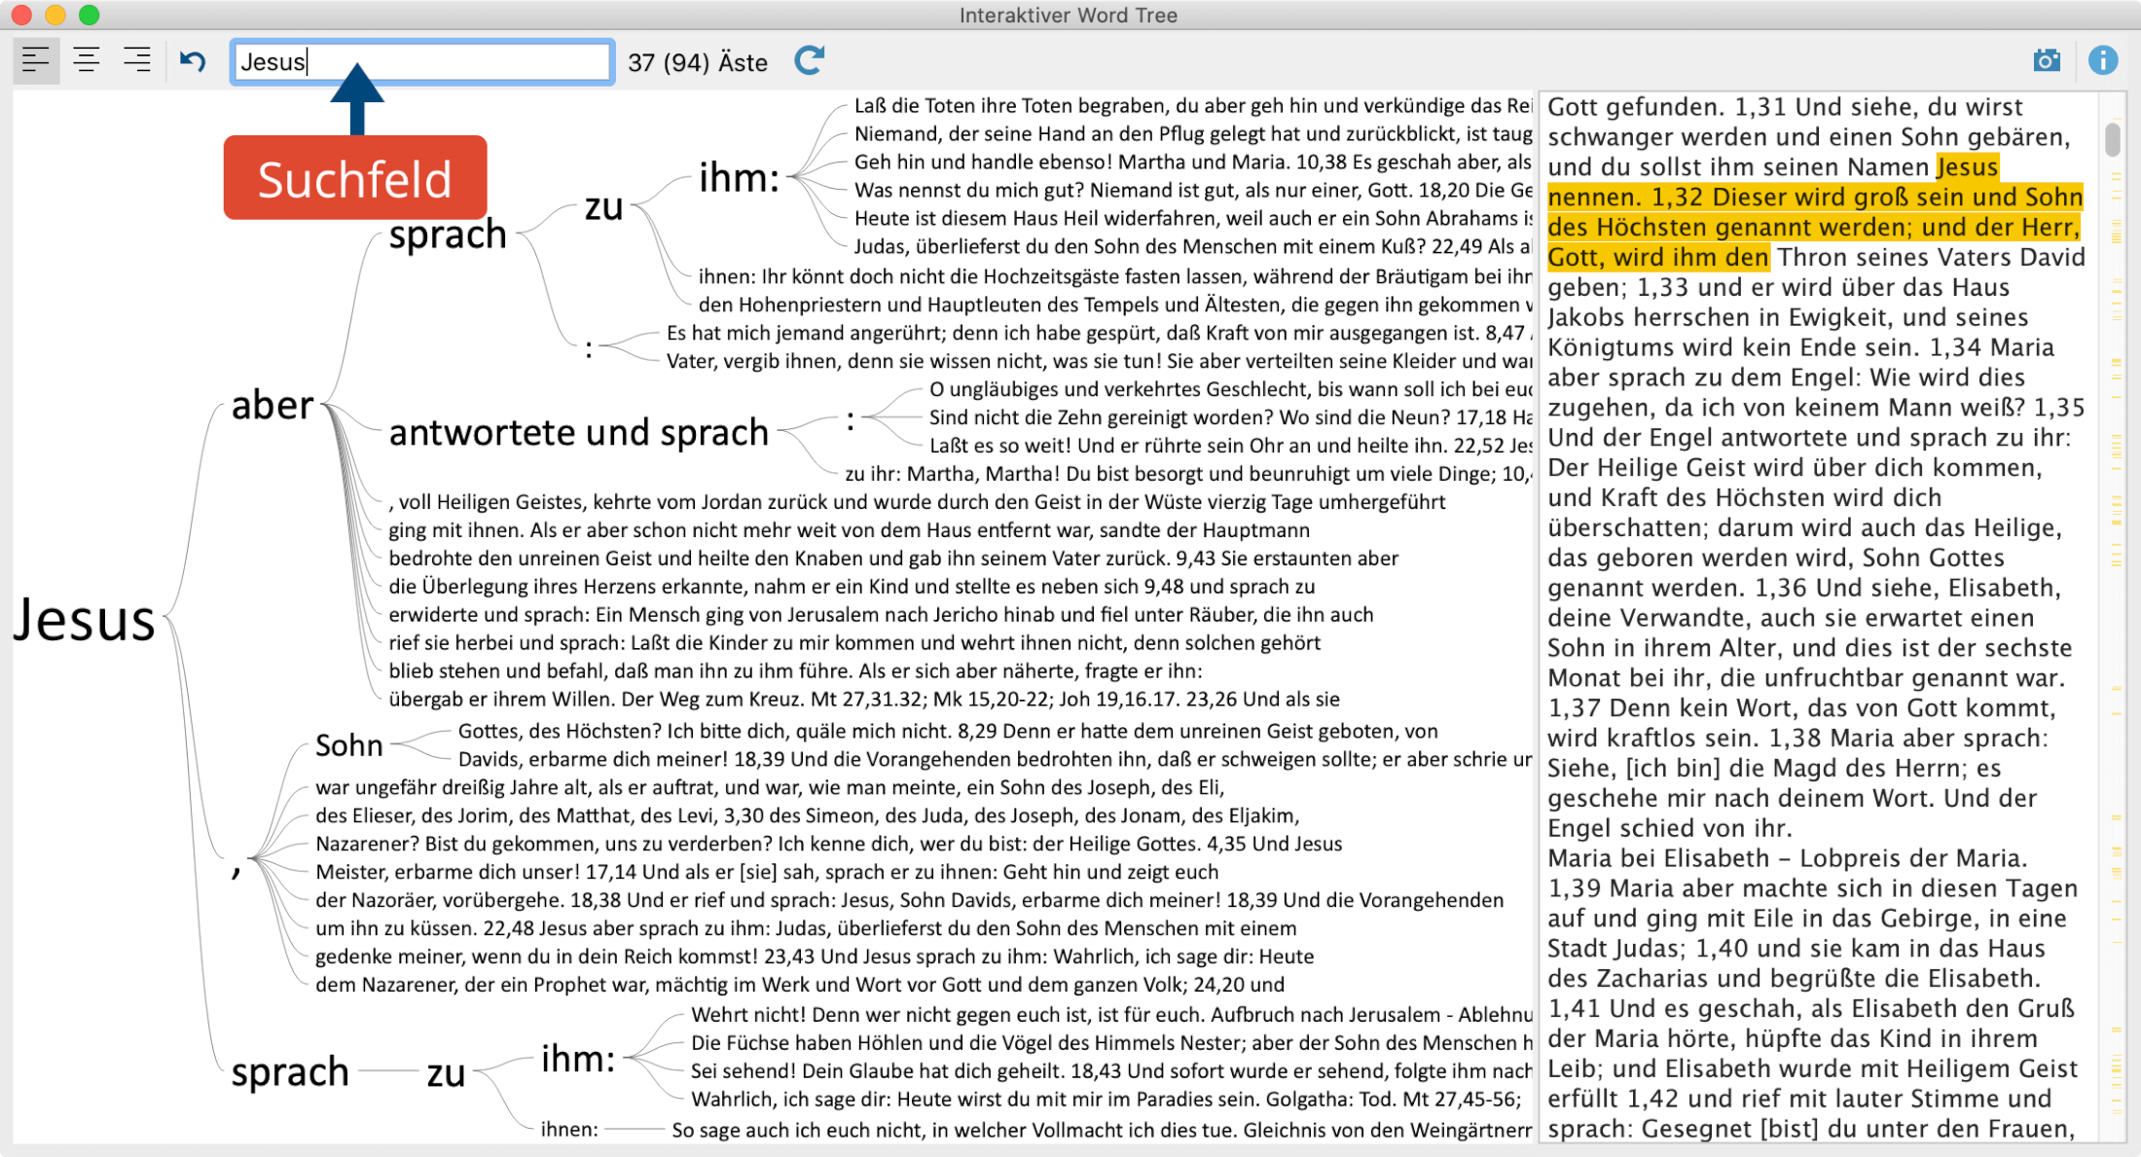The height and width of the screenshot is (1157, 2141).
Task: Click the upper 'ihm:' branch node
Action: (739, 179)
